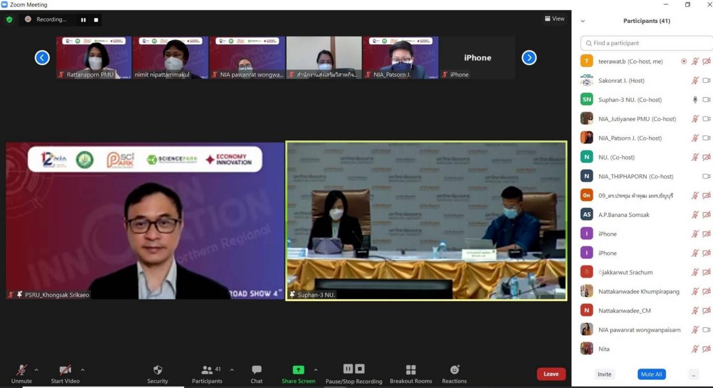Viewport: 713px width, 388px height.
Task: Select NIA_Patsorn J. video thumbnail
Action: point(400,57)
